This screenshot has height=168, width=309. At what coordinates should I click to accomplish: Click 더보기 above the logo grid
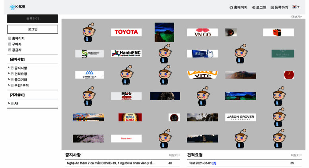click(296, 17)
